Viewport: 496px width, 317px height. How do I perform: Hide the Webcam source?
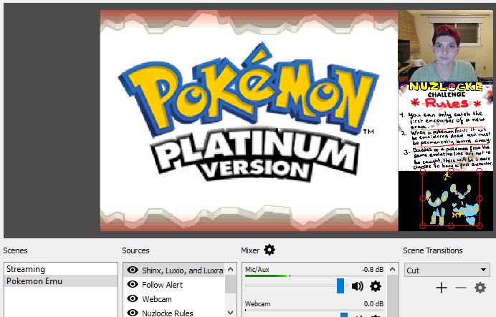(x=133, y=298)
